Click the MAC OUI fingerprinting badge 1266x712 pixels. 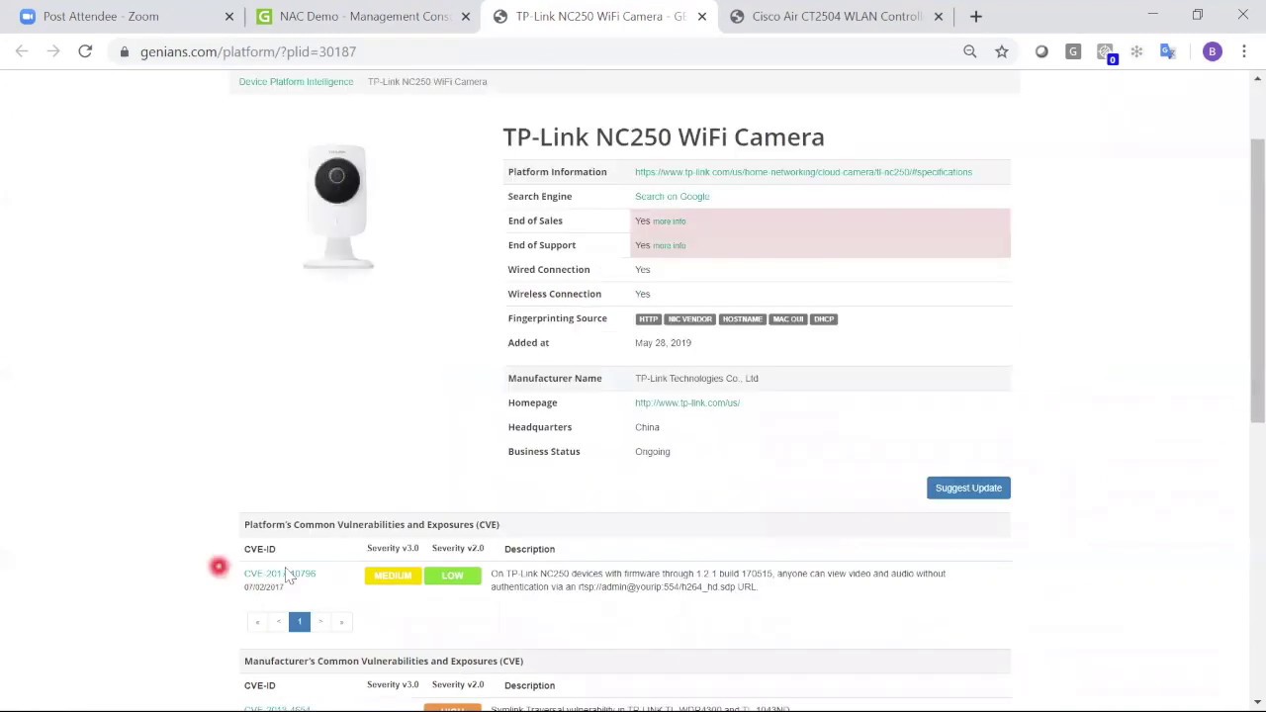pyautogui.click(x=788, y=318)
